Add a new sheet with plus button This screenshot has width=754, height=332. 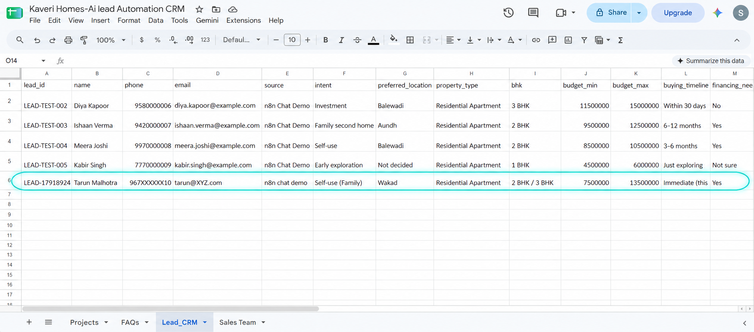point(29,322)
